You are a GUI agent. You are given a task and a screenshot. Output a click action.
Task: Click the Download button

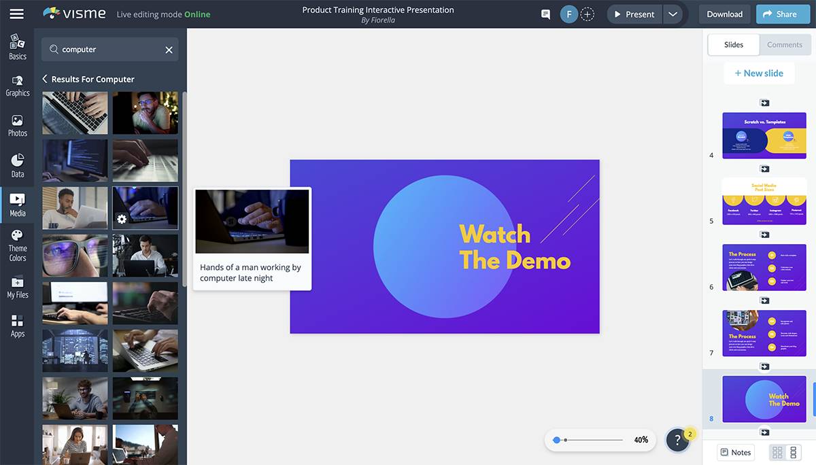pos(724,14)
